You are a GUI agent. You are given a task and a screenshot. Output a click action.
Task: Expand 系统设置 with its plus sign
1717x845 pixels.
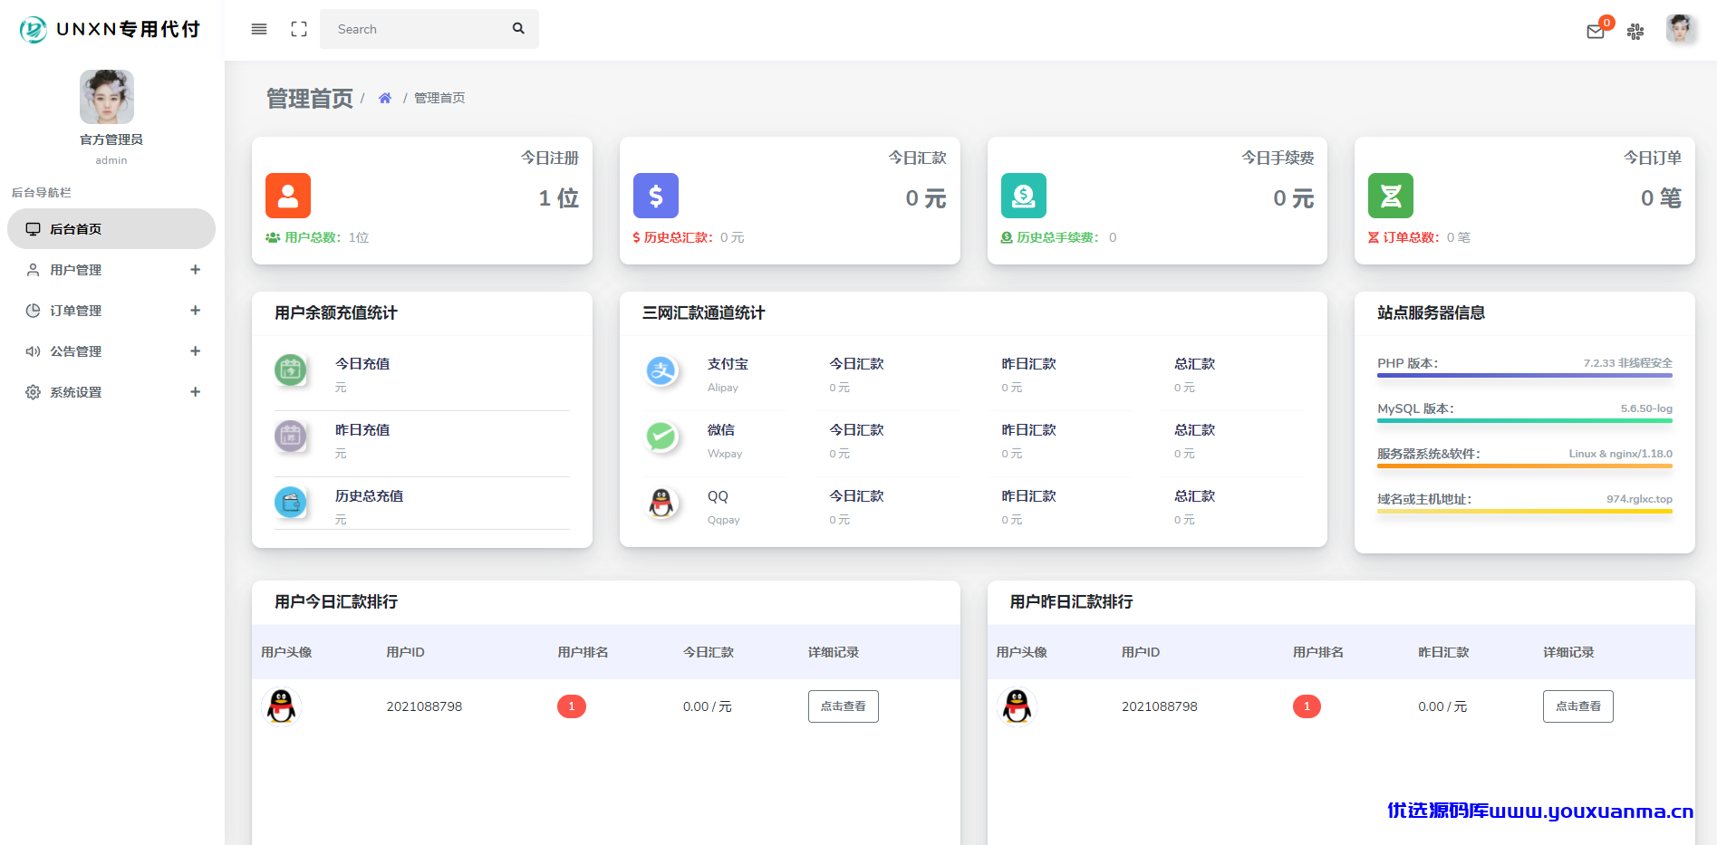[x=195, y=392]
